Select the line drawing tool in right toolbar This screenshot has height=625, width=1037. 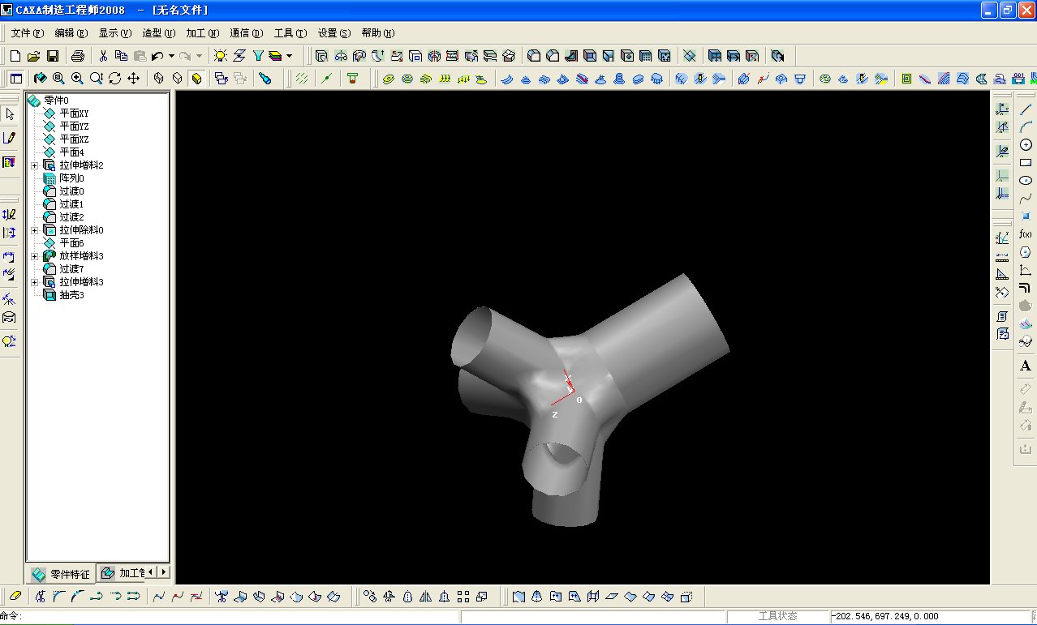click(x=1026, y=109)
